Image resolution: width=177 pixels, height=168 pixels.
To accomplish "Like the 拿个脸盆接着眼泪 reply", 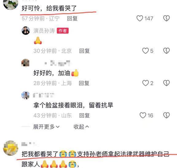I will click(x=143, y=115).
